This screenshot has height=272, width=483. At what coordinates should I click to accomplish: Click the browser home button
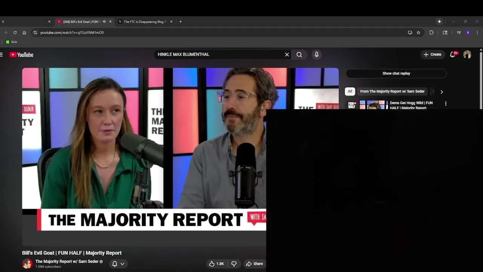[24, 32]
